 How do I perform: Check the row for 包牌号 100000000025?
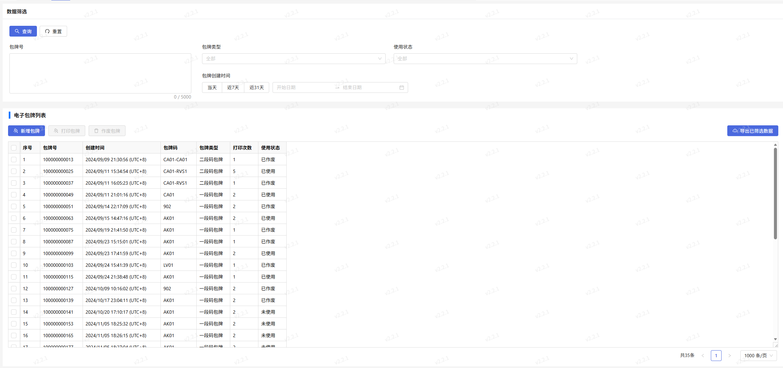point(14,171)
